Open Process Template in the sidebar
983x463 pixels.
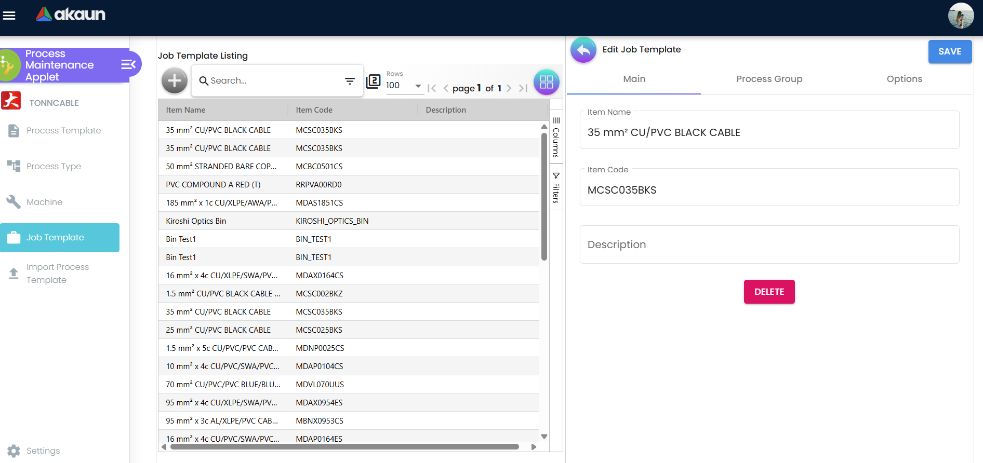click(63, 130)
